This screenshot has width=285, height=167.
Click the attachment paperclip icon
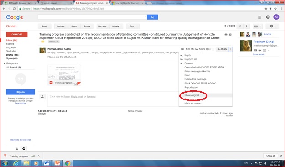point(182,49)
